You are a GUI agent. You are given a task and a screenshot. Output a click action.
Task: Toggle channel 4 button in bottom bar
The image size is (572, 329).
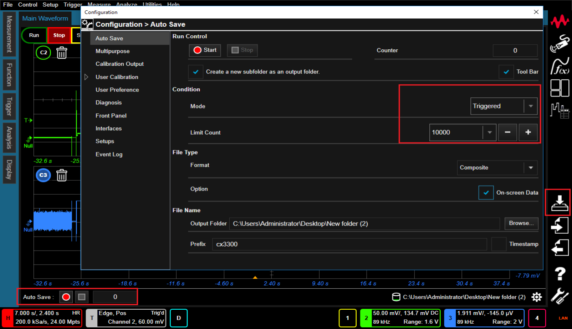537,317
